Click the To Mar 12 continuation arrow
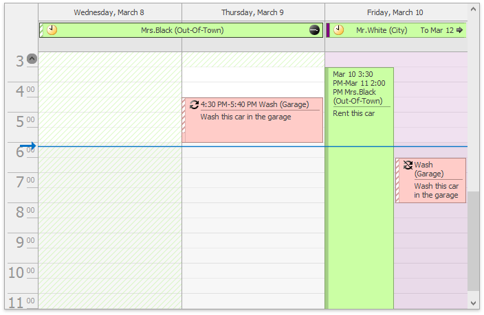The width and height of the screenshot is (484, 315). [460, 30]
